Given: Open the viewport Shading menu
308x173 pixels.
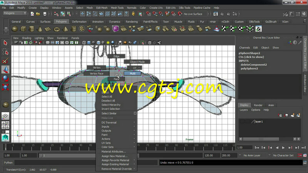Looking at the screenshot, I should tap(27, 38).
